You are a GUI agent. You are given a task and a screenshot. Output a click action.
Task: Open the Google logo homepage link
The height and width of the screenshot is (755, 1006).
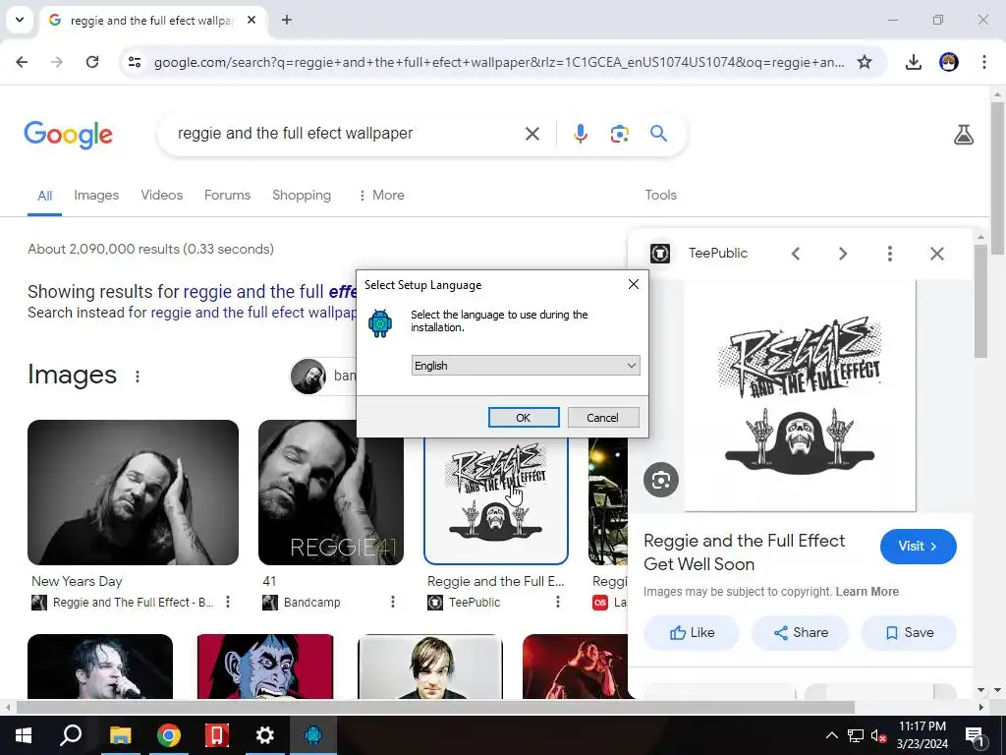[68, 134]
